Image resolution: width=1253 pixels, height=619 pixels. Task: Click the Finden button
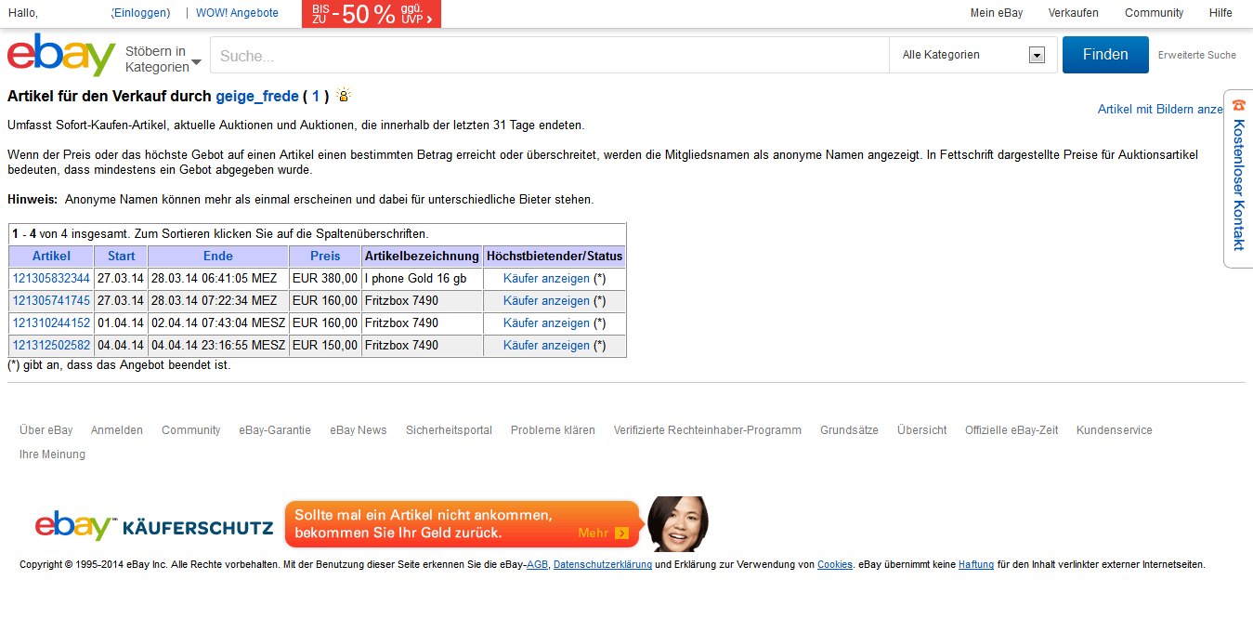point(1105,55)
